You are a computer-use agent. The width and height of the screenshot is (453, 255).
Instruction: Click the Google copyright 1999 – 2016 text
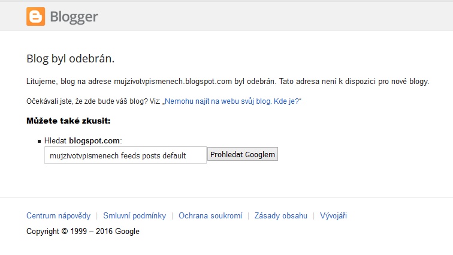point(83,231)
